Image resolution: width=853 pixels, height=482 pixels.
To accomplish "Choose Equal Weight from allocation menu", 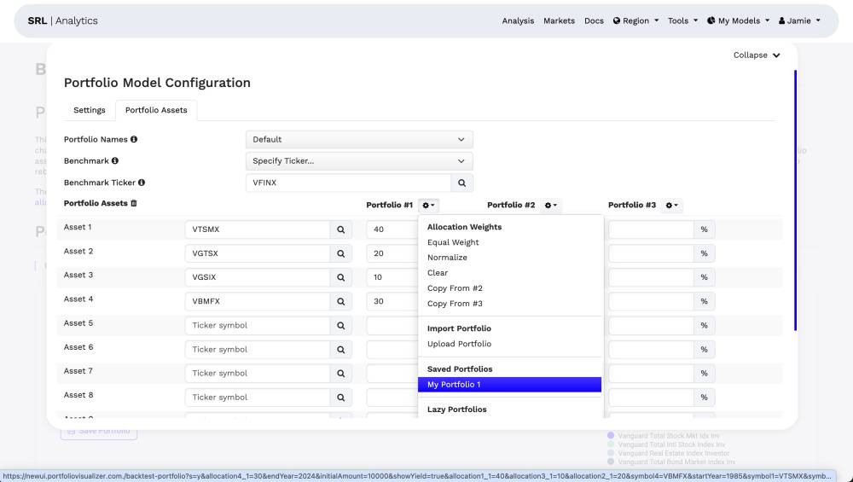I will [453, 242].
